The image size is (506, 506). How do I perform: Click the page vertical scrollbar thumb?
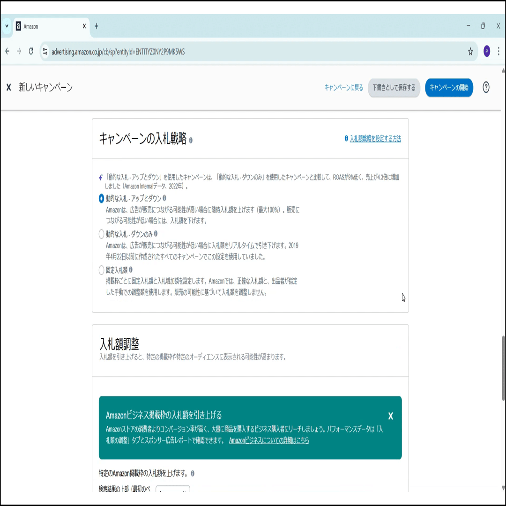pyautogui.click(x=503, y=368)
